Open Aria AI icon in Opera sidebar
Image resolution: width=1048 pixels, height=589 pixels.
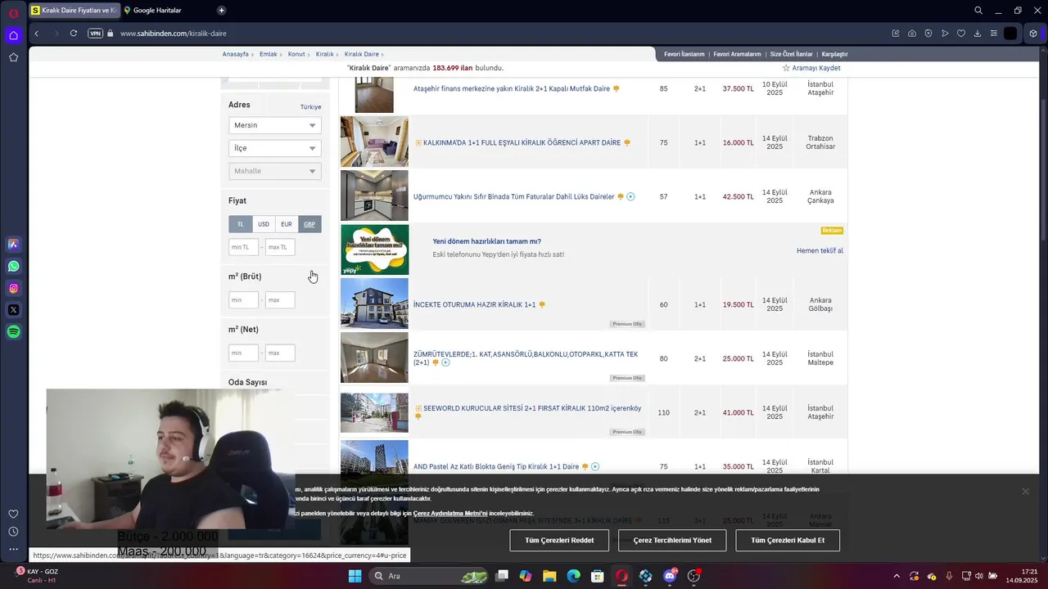click(x=13, y=244)
